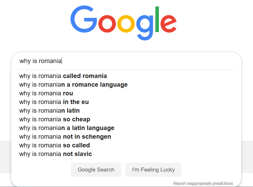
Task: Pick 'why is romania not slavic' suggestion
Action: (x=55, y=154)
